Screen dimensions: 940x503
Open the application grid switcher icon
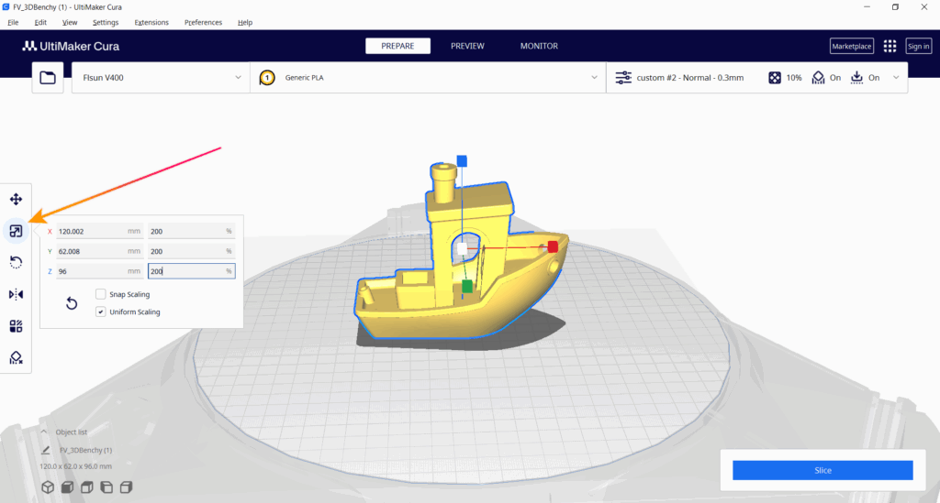(890, 46)
